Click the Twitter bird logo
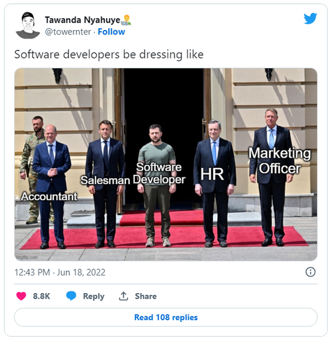330x339 pixels. [310, 19]
